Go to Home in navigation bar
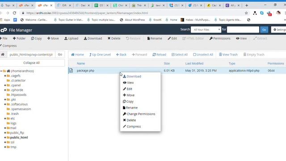The height and width of the screenshot is (161, 286). tap(77, 55)
